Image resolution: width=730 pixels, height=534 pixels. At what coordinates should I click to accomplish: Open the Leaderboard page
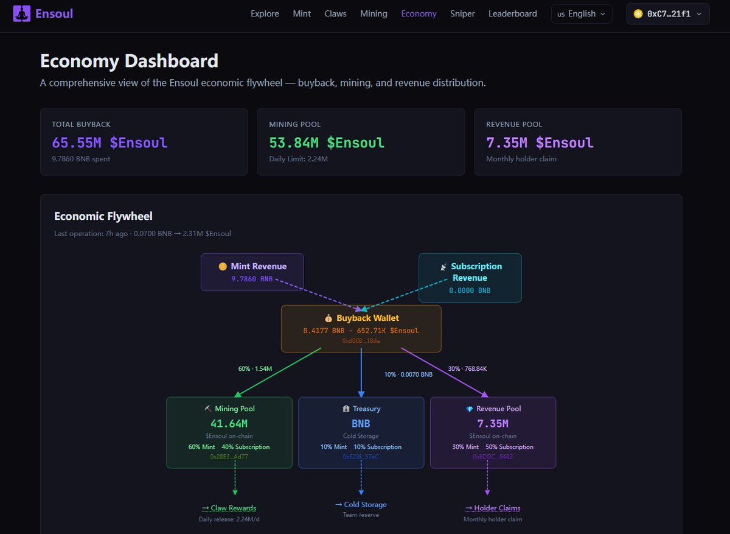[513, 13]
